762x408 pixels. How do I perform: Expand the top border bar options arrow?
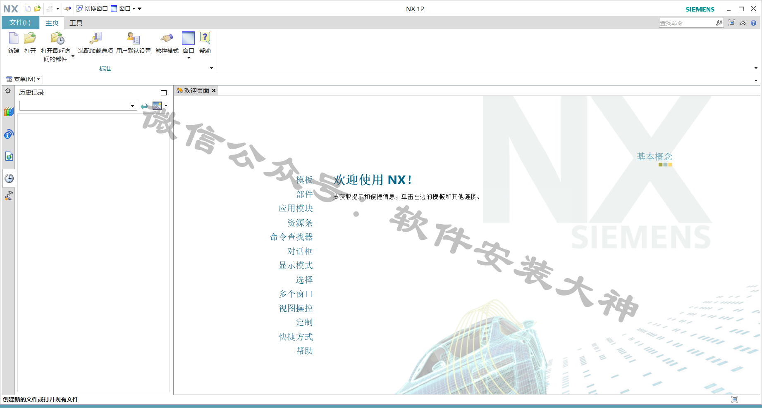756,81
